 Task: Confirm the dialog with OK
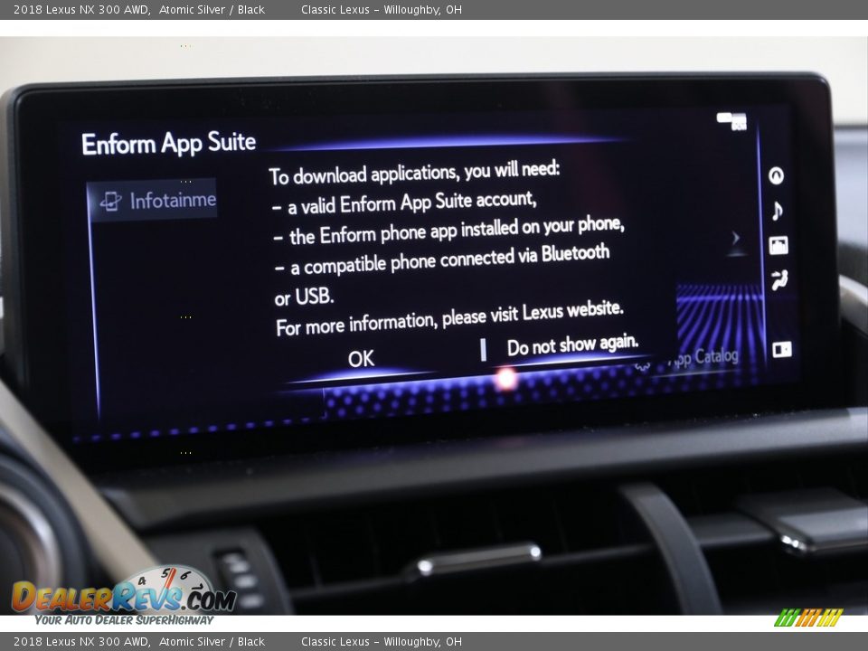[361, 359]
